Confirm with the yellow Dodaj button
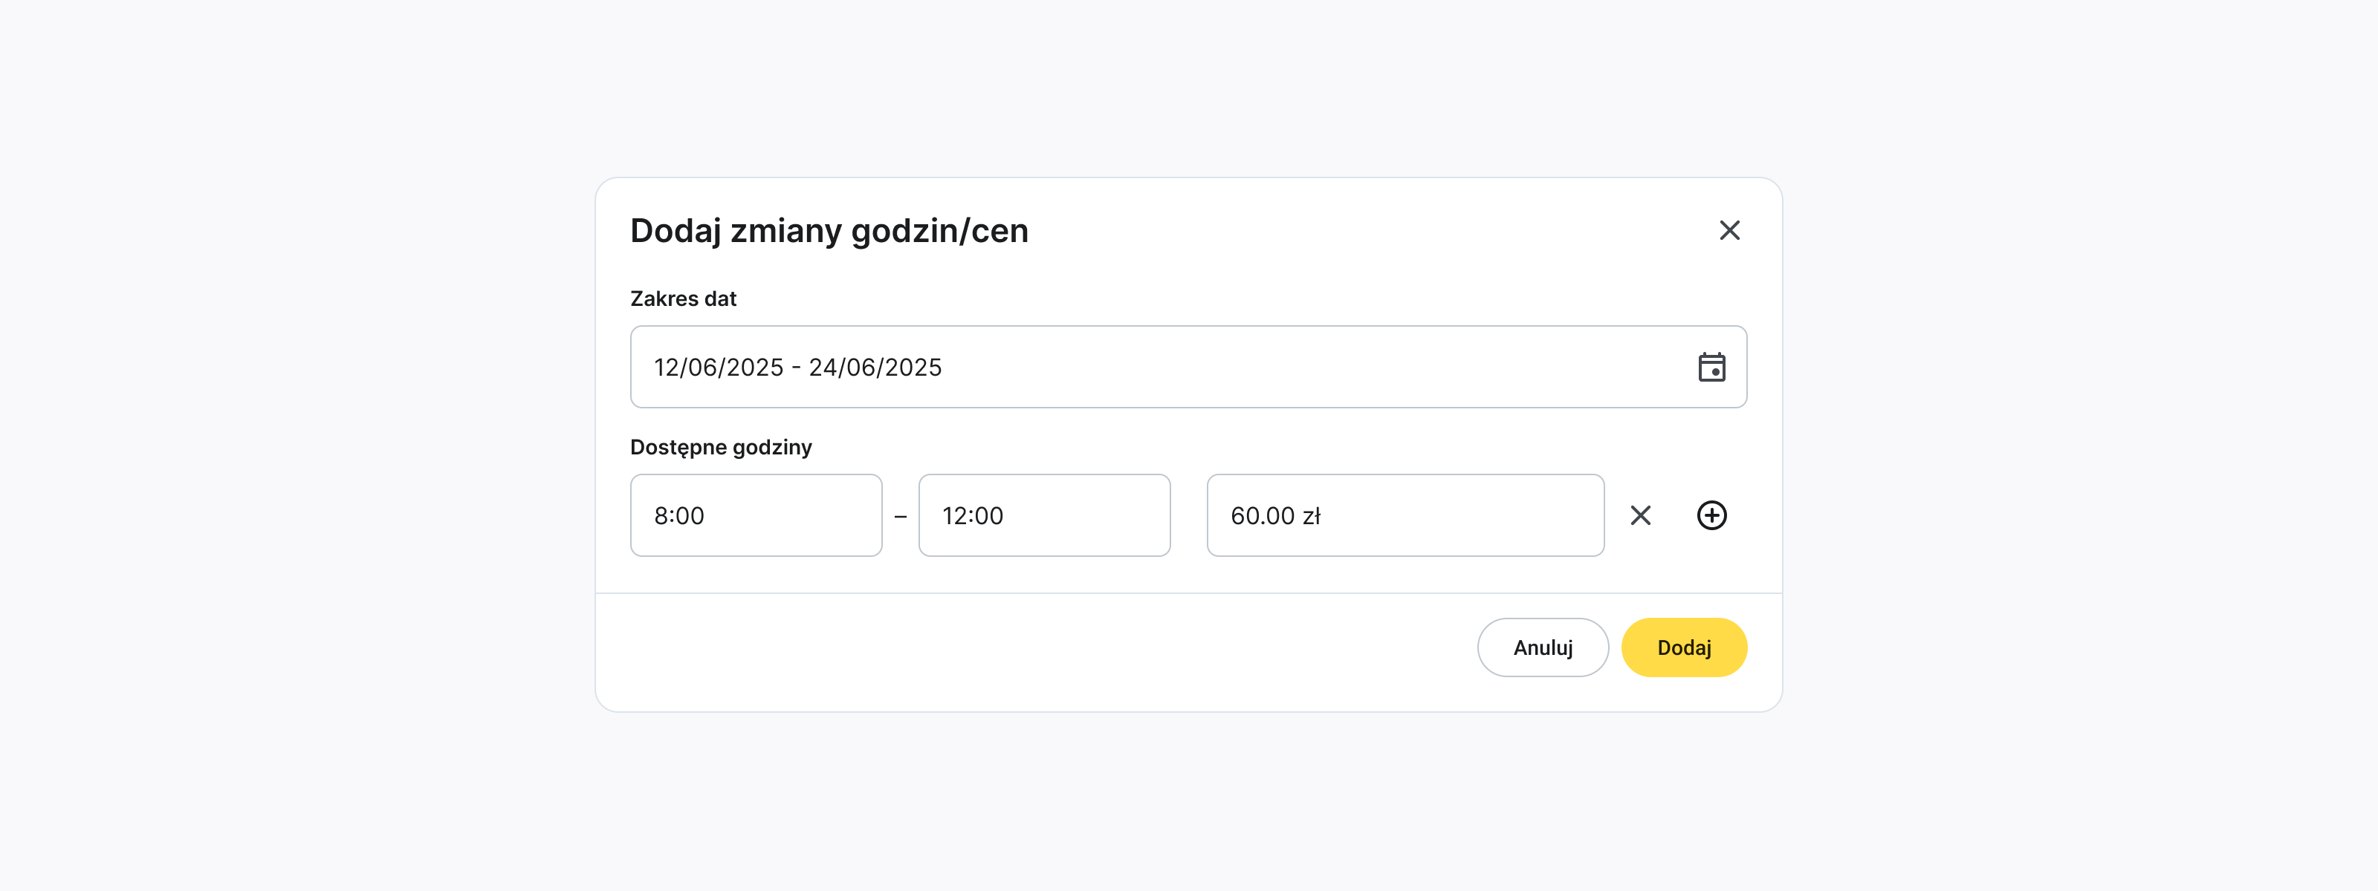Image resolution: width=2378 pixels, height=891 pixels. [1684, 647]
